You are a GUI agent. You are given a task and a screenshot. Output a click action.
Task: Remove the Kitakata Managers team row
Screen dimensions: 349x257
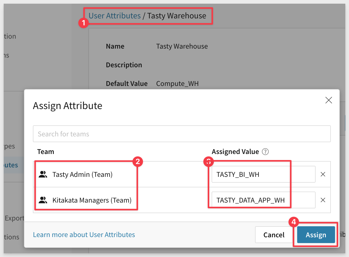(x=323, y=200)
